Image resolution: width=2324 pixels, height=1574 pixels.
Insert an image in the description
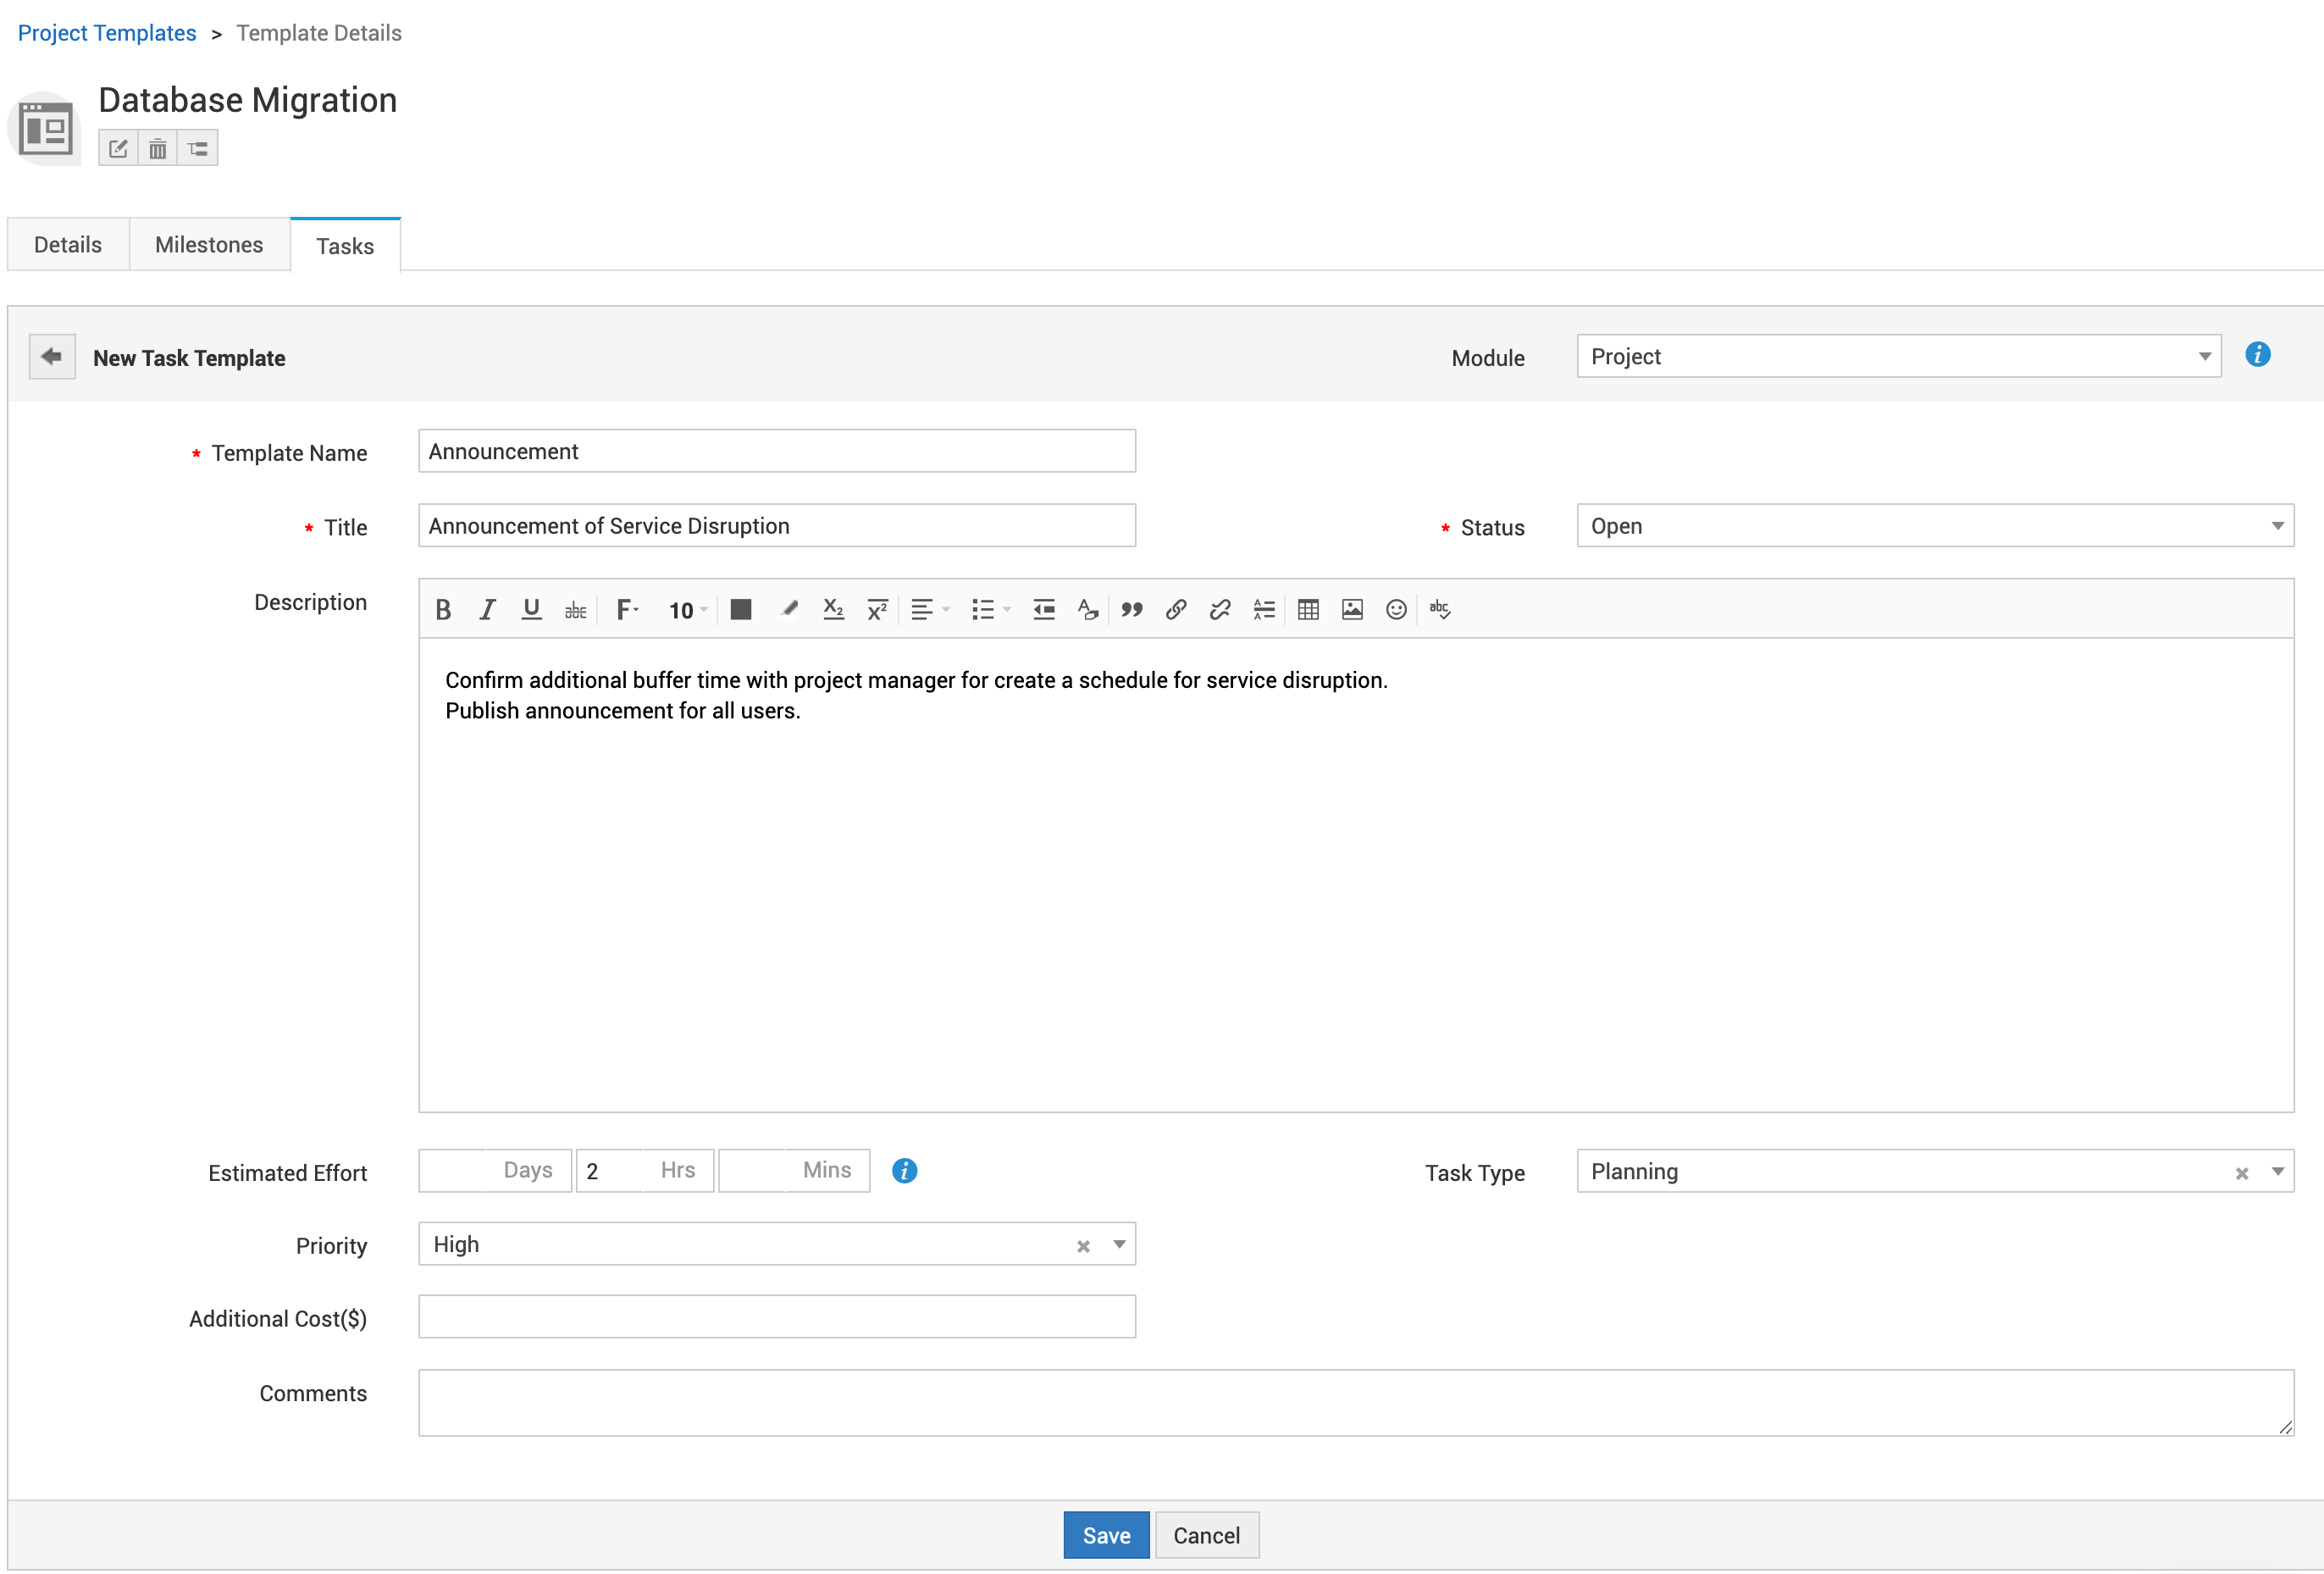1351,609
